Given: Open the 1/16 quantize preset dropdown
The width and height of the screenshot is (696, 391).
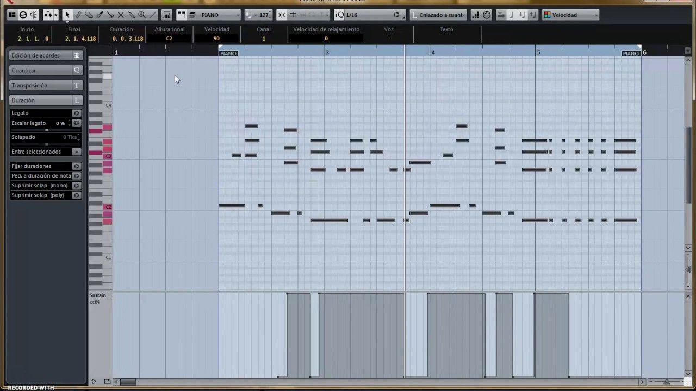Looking at the screenshot, I should pos(372,15).
